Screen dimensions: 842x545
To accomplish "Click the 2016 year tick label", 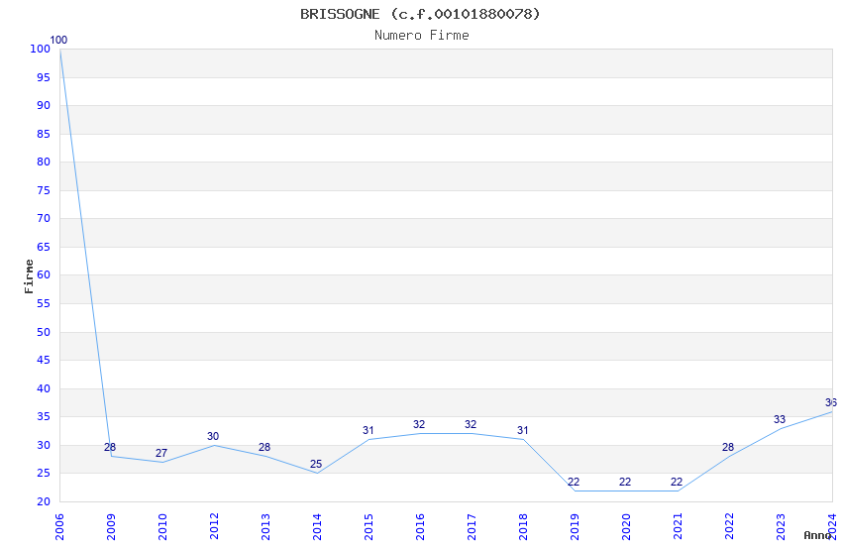I will [420, 526].
